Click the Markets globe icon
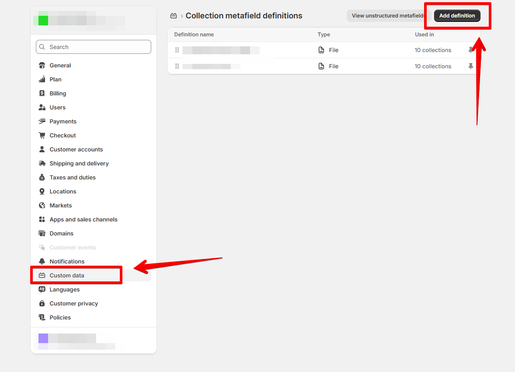Viewport: 515px width, 372px height. click(x=42, y=206)
